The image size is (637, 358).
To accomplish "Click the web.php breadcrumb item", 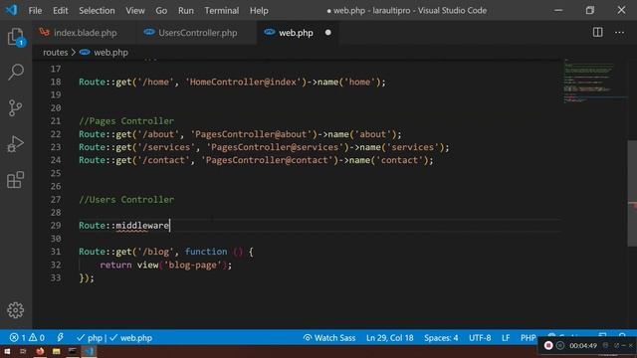I will (x=104, y=53).
